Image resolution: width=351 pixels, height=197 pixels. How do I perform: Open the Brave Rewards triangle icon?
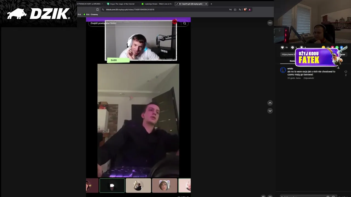pyautogui.click(x=250, y=10)
